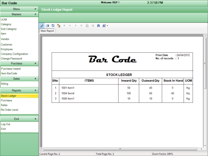Select the Main Report tab

[x=47, y=31]
